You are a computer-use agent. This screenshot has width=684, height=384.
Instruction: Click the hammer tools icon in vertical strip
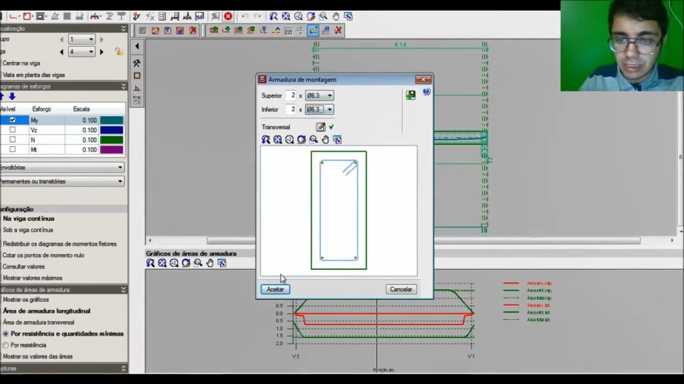[137, 63]
